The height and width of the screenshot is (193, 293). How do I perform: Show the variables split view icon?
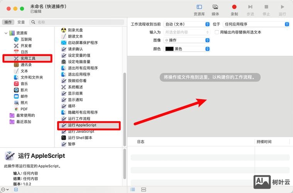coord(144,190)
